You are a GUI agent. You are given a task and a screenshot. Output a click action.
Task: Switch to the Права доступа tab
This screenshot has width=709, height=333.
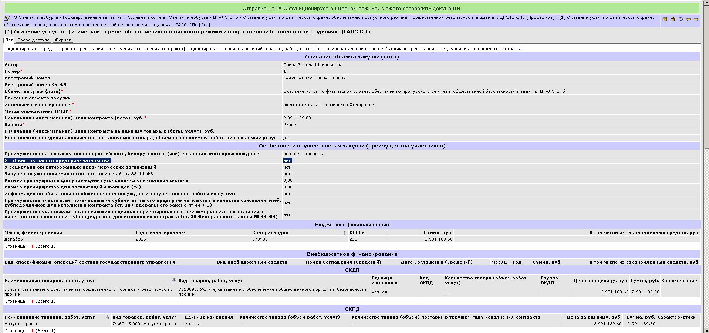[x=33, y=40]
